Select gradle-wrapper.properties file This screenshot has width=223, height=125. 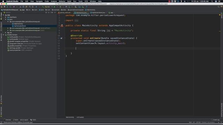24,41
